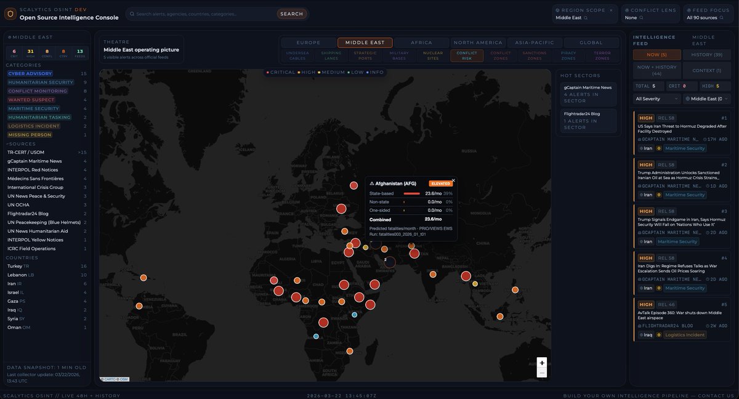The image size is (739, 399).
Task: Click the Medium severity legend dot
Action: click(320, 73)
